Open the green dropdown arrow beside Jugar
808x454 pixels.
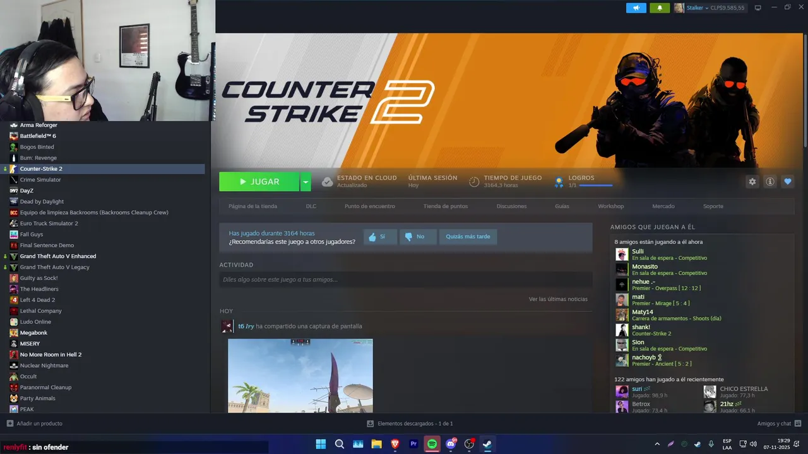(x=306, y=182)
